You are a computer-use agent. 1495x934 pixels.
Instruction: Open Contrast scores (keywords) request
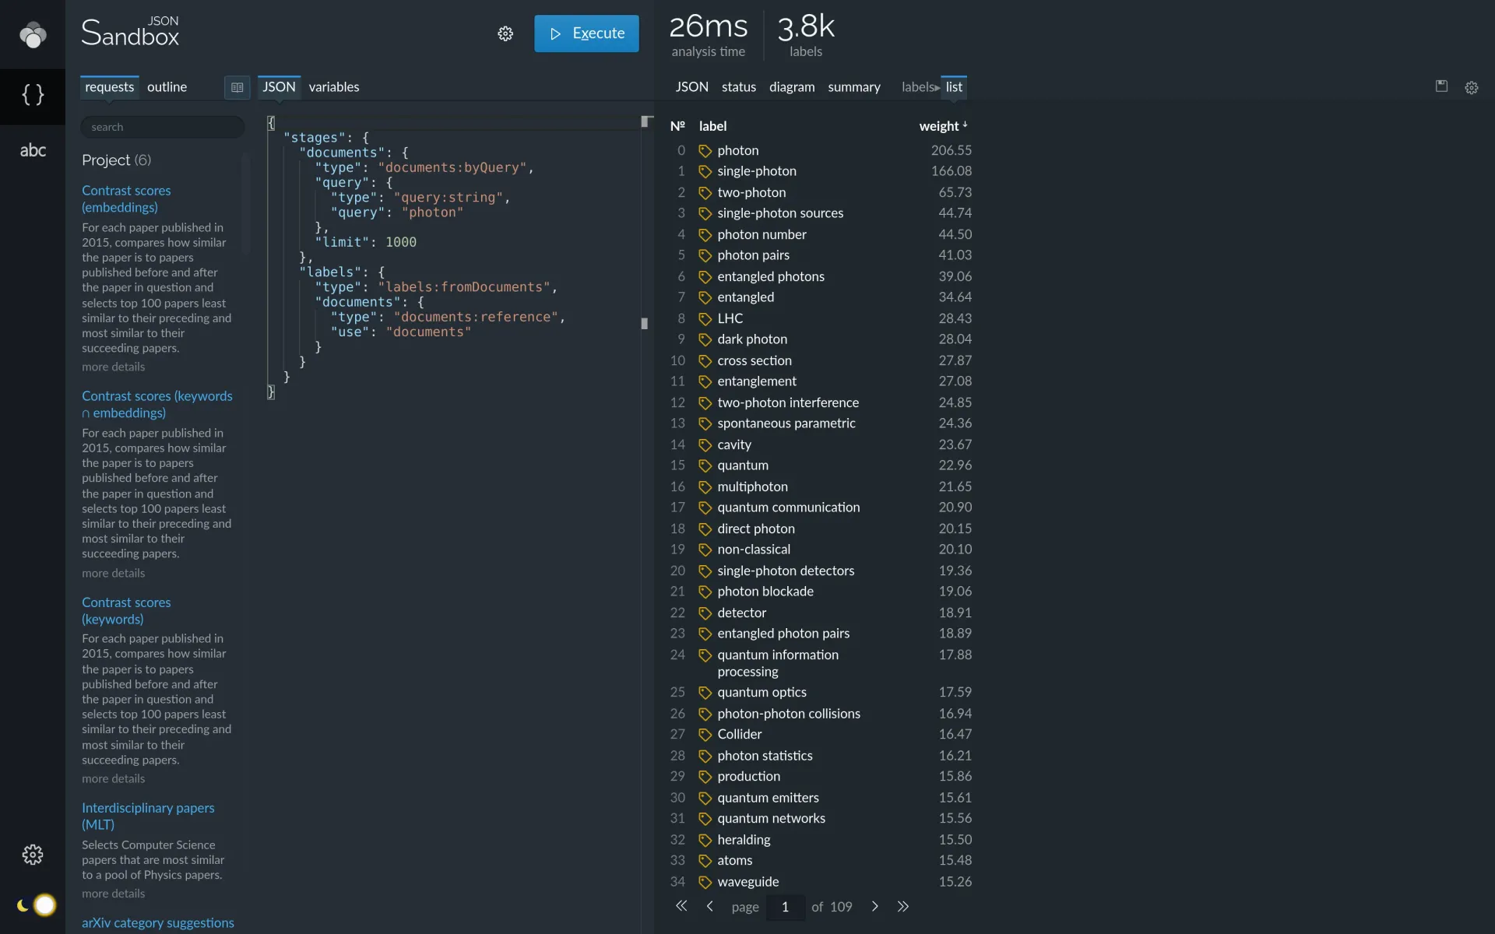tap(126, 610)
